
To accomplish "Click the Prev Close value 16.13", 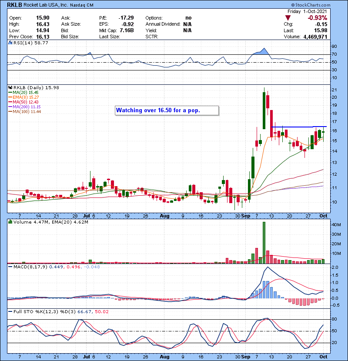I will coord(43,37).
